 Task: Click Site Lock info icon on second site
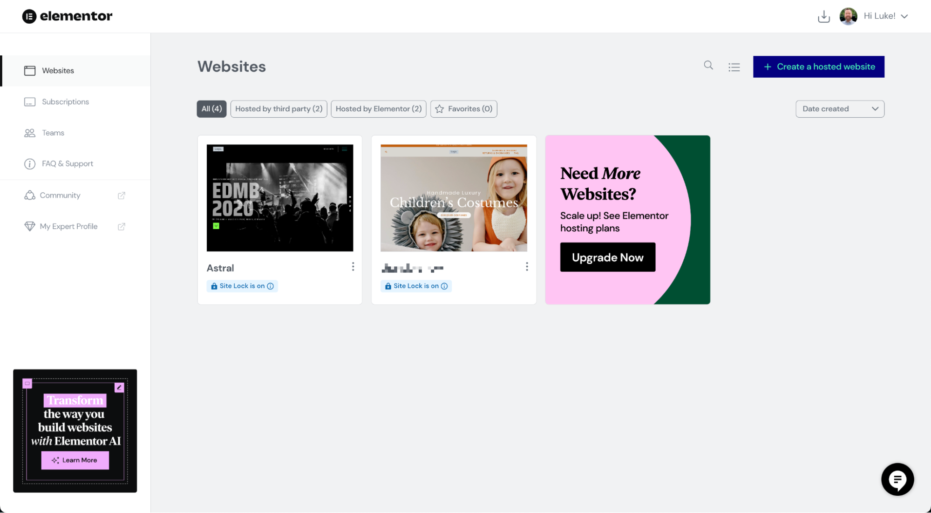444,285
